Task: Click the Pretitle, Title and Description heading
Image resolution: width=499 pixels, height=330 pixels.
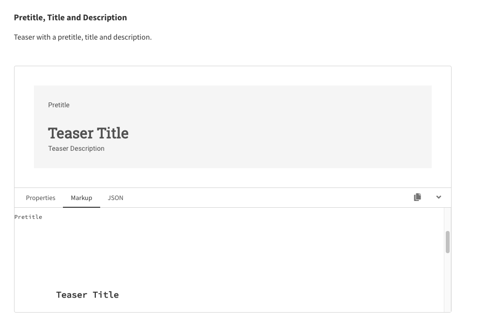Action: (70, 17)
